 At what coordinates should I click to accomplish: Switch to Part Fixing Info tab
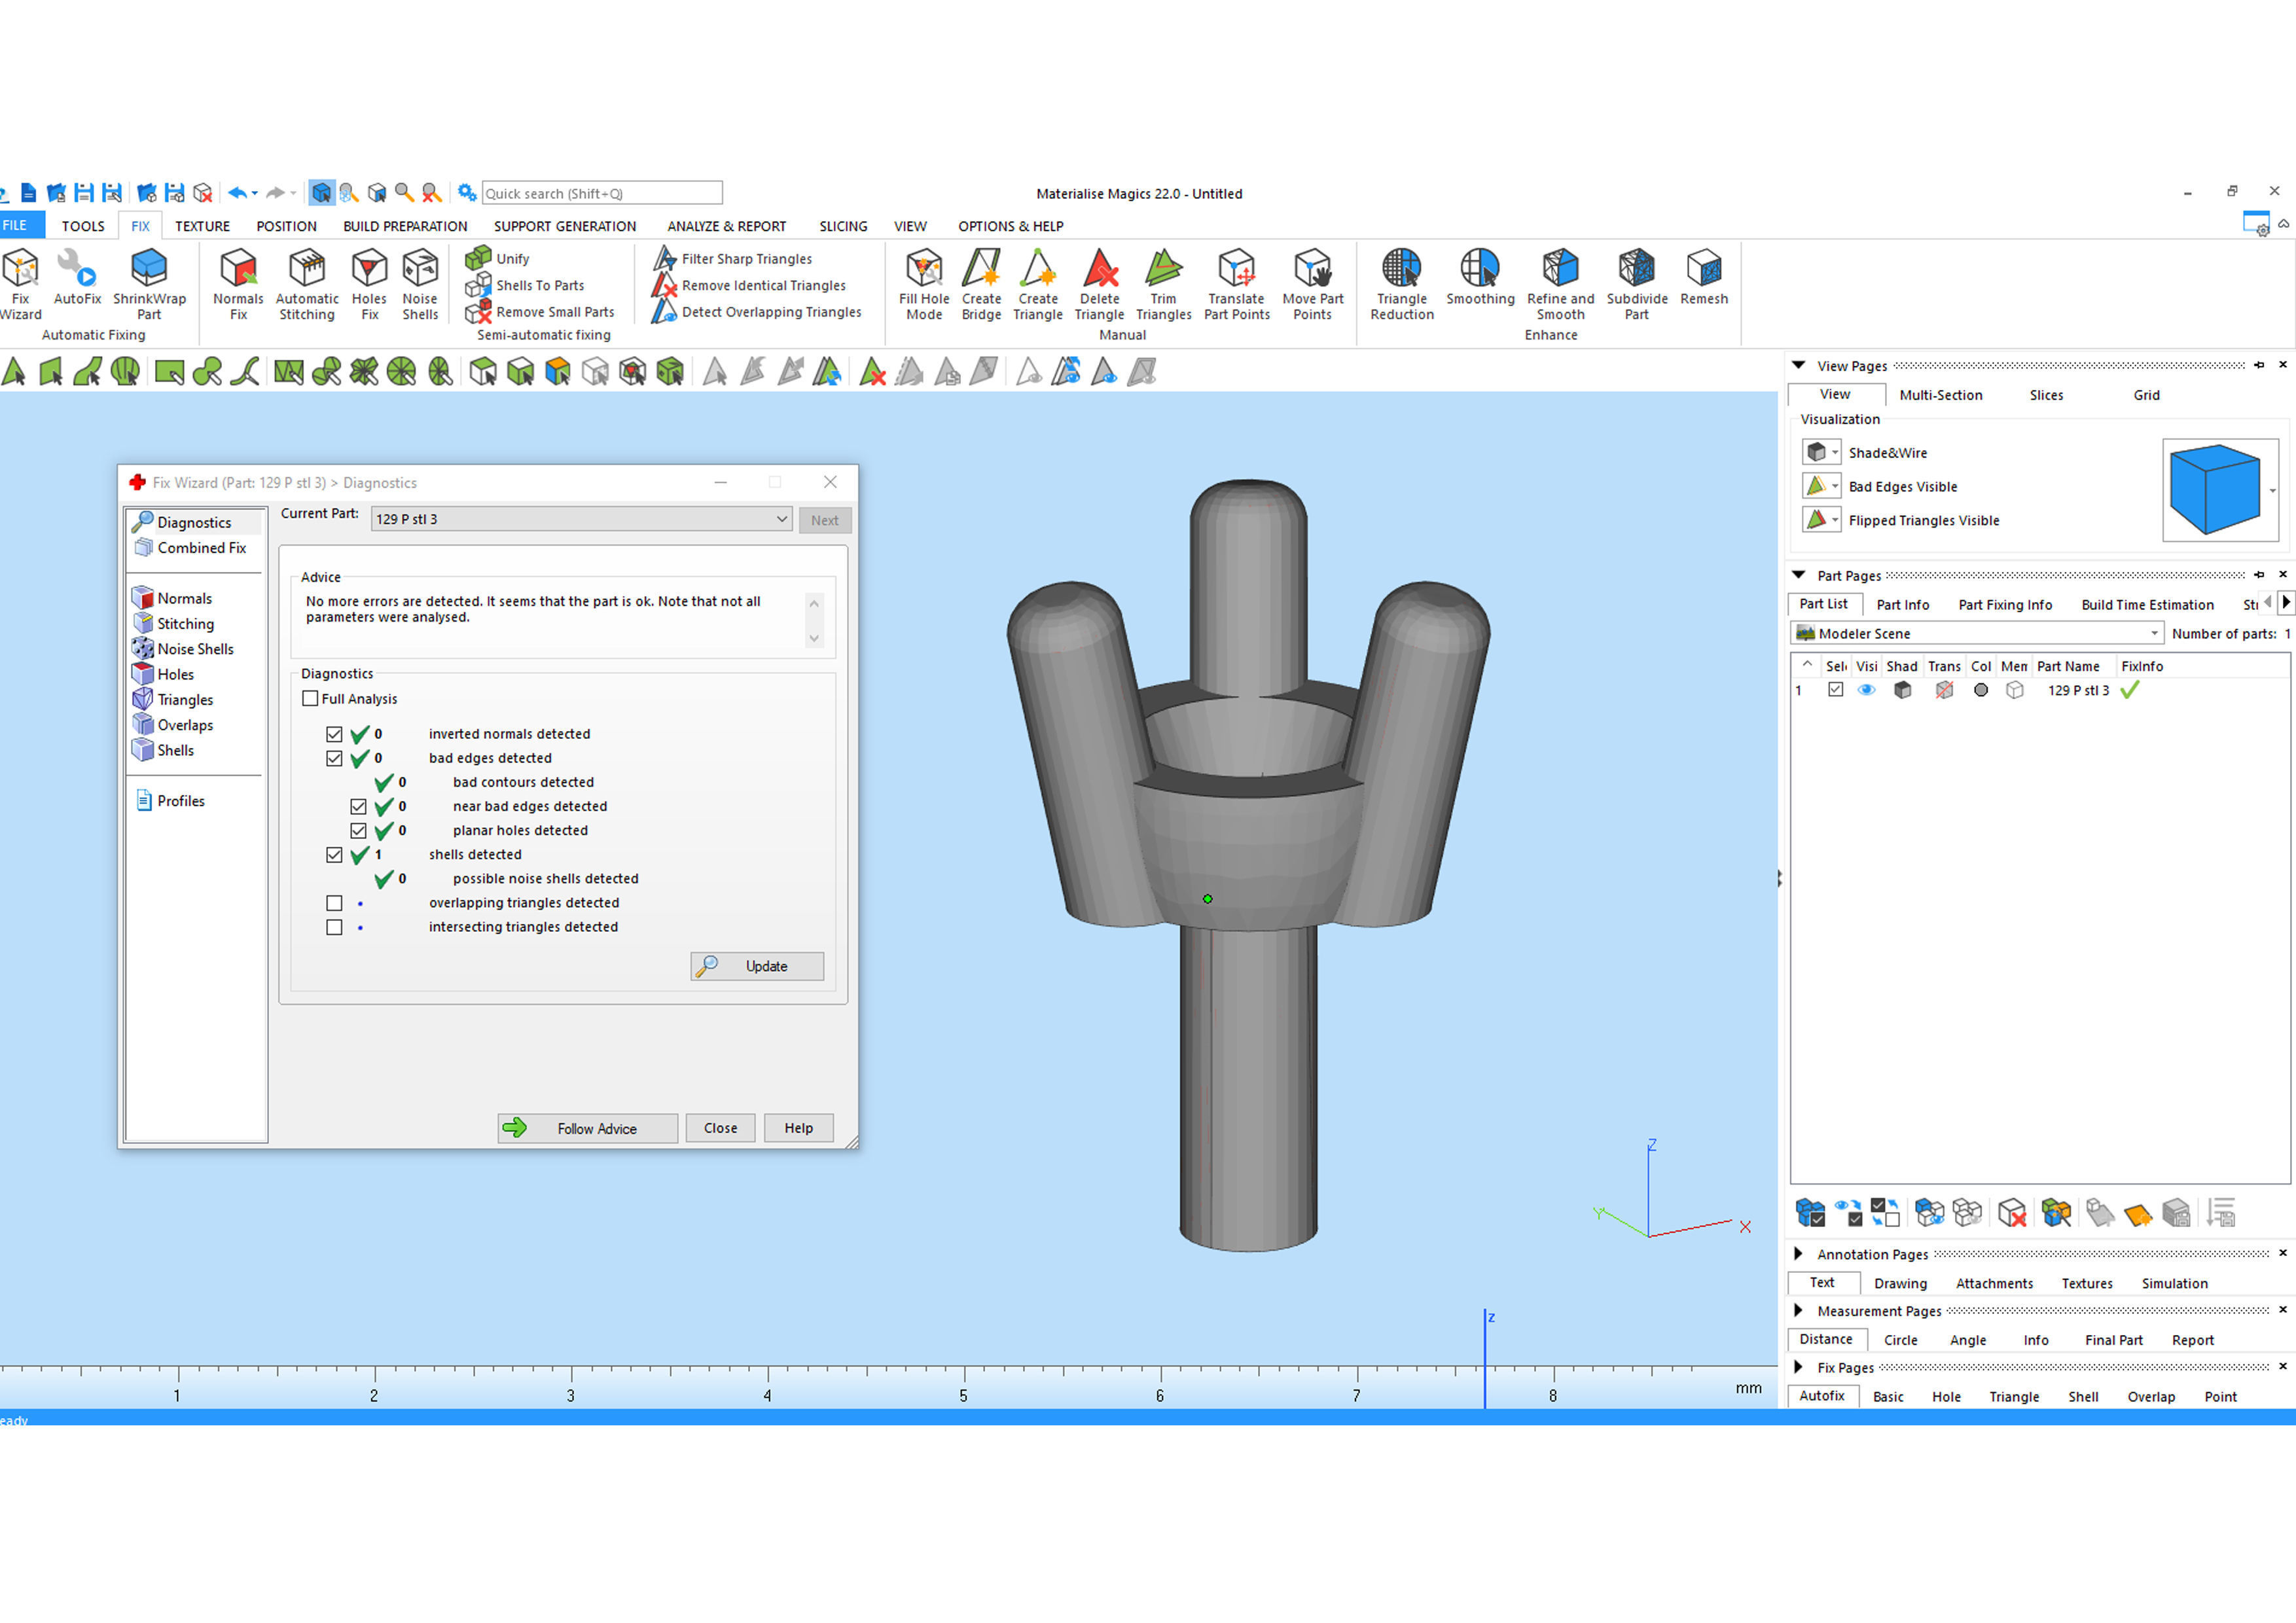point(2004,604)
